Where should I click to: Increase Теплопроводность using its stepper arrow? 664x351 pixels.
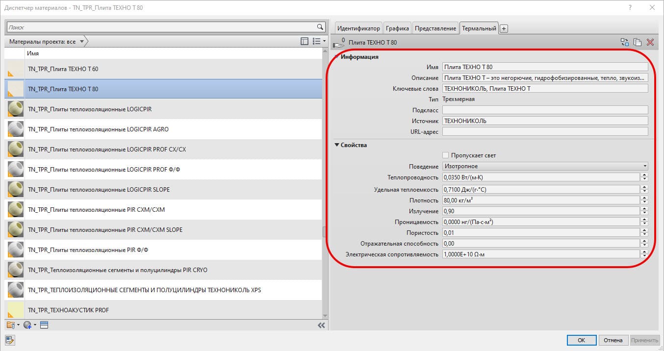click(645, 175)
